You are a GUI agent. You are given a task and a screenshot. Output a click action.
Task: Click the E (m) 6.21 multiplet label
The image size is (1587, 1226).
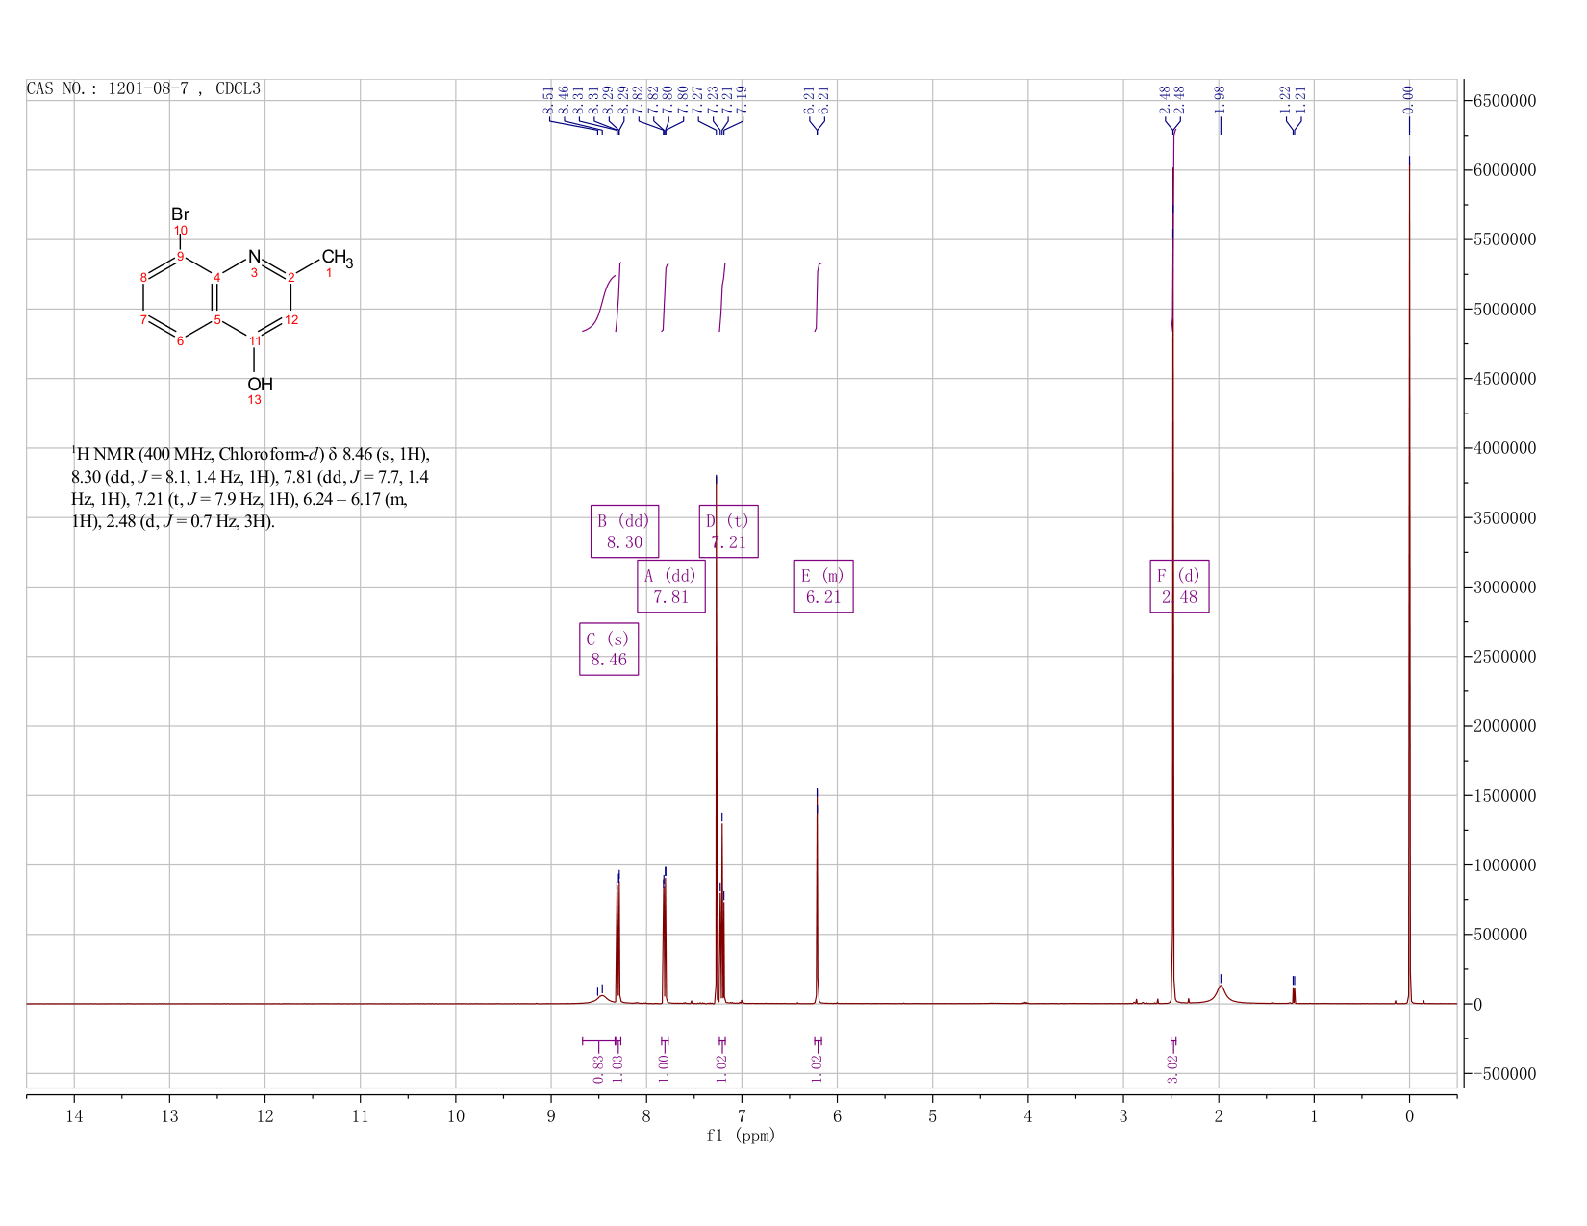tap(823, 586)
